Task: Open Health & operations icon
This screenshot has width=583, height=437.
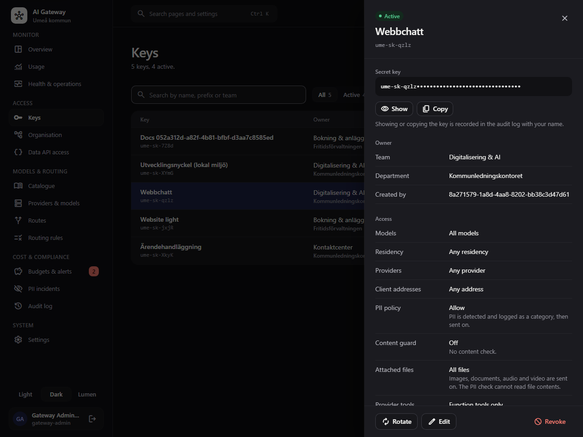Action: 18,84
